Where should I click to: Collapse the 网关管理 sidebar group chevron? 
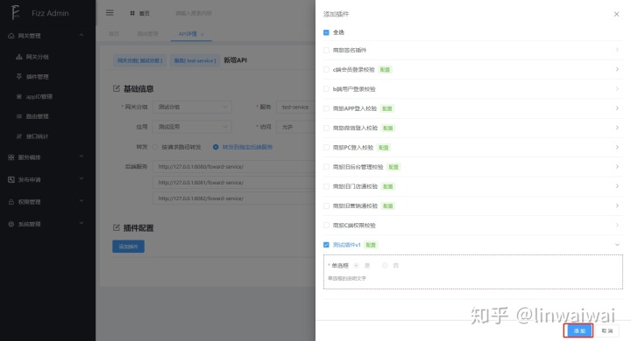(82, 35)
